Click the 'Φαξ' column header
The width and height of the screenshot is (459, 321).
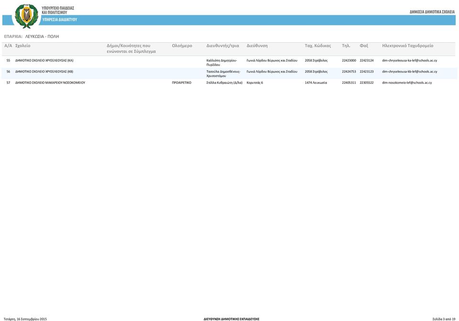(364, 46)
